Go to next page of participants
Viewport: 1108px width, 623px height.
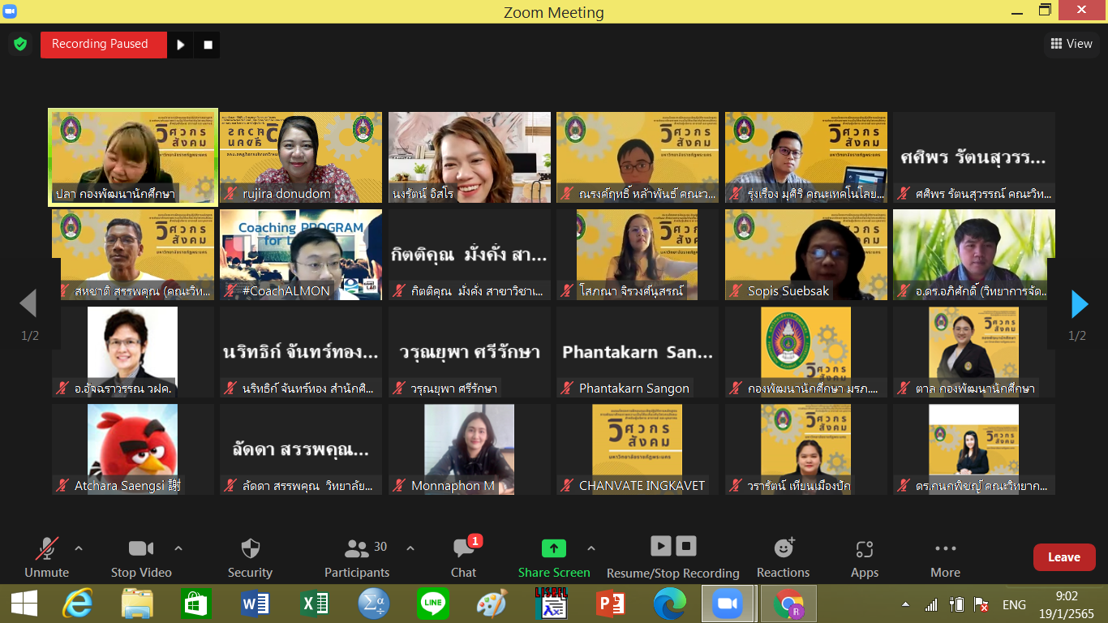[x=1079, y=304]
